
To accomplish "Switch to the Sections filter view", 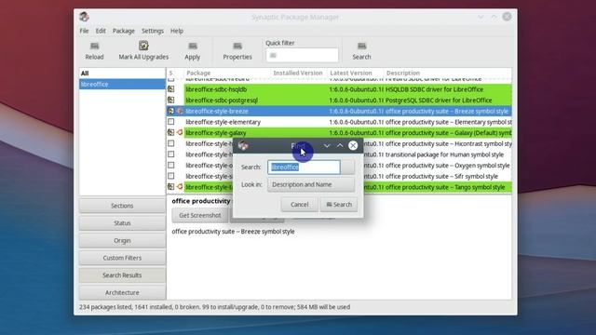I will 122,206.
